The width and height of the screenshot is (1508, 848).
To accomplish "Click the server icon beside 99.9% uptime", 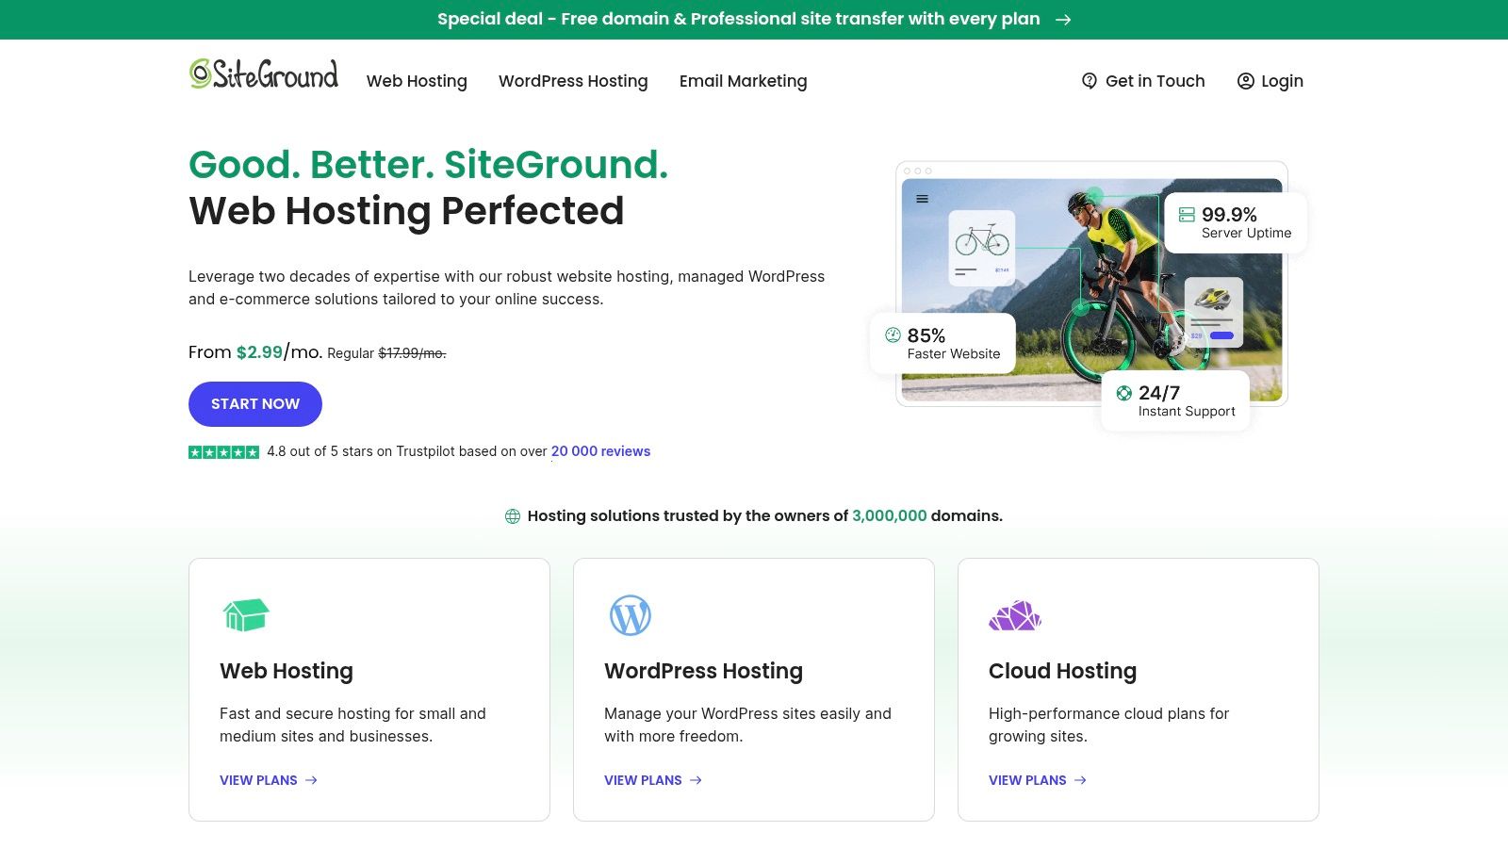I will 1187,215.
